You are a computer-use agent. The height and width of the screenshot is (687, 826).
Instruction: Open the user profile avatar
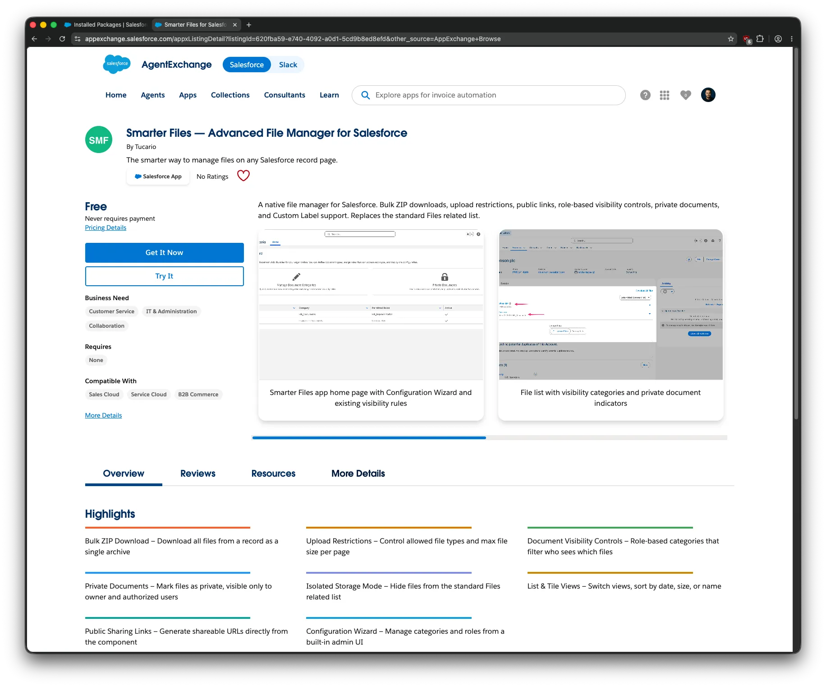(708, 95)
